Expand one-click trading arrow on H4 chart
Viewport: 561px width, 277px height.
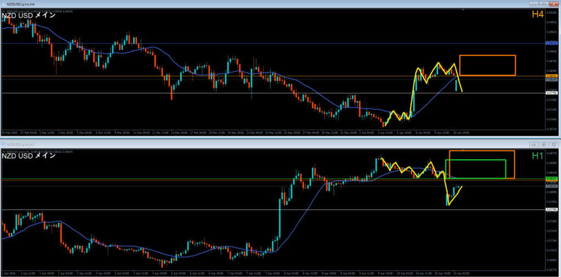tap(4, 10)
